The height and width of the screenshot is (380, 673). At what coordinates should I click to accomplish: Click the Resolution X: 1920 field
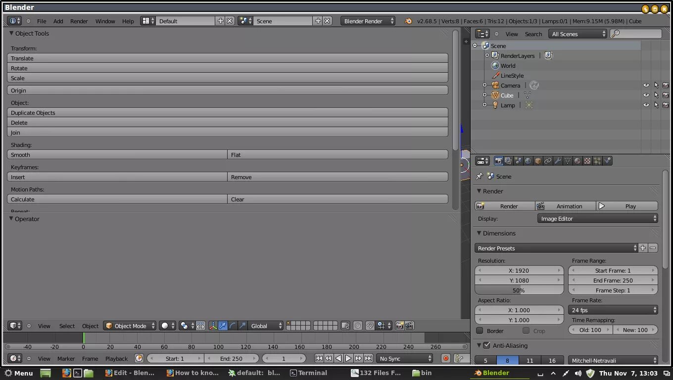click(x=519, y=271)
